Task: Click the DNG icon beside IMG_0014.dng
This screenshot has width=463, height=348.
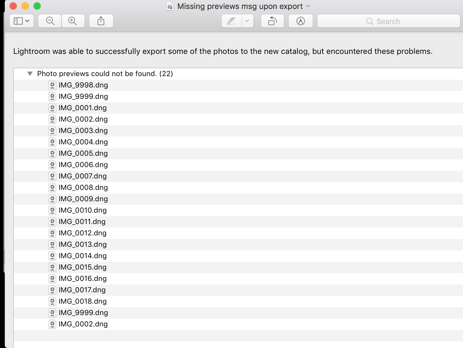Action: tap(52, 256)
